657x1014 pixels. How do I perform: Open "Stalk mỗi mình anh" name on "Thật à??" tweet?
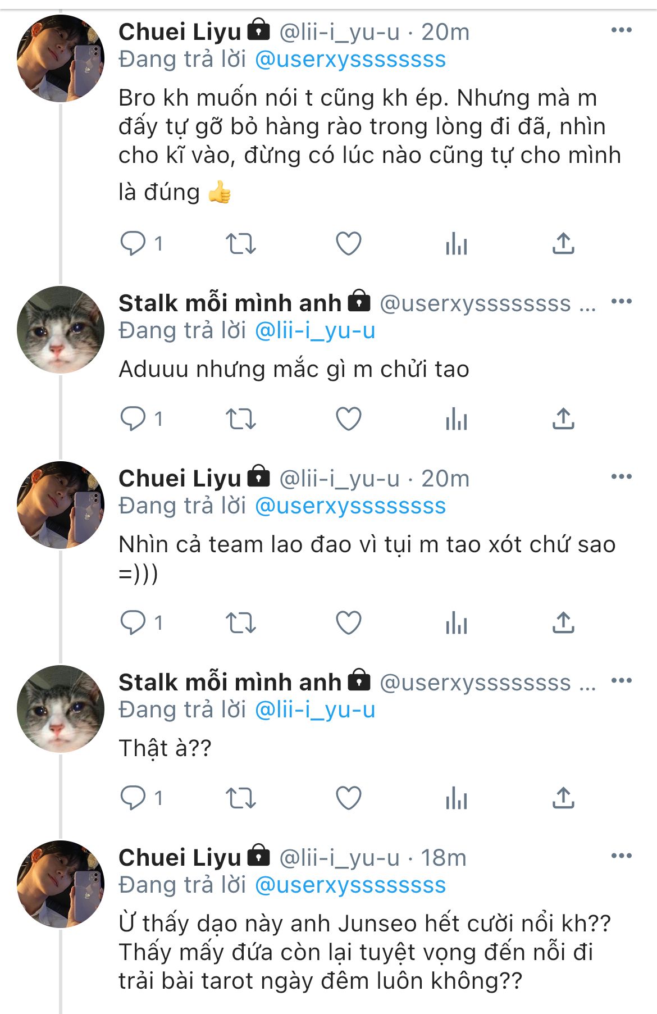point(230,683)
